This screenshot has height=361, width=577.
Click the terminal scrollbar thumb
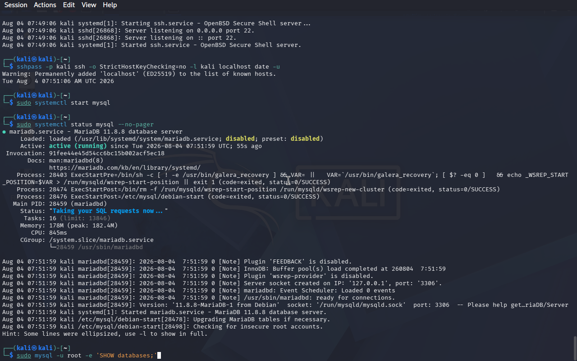(575, 347)
